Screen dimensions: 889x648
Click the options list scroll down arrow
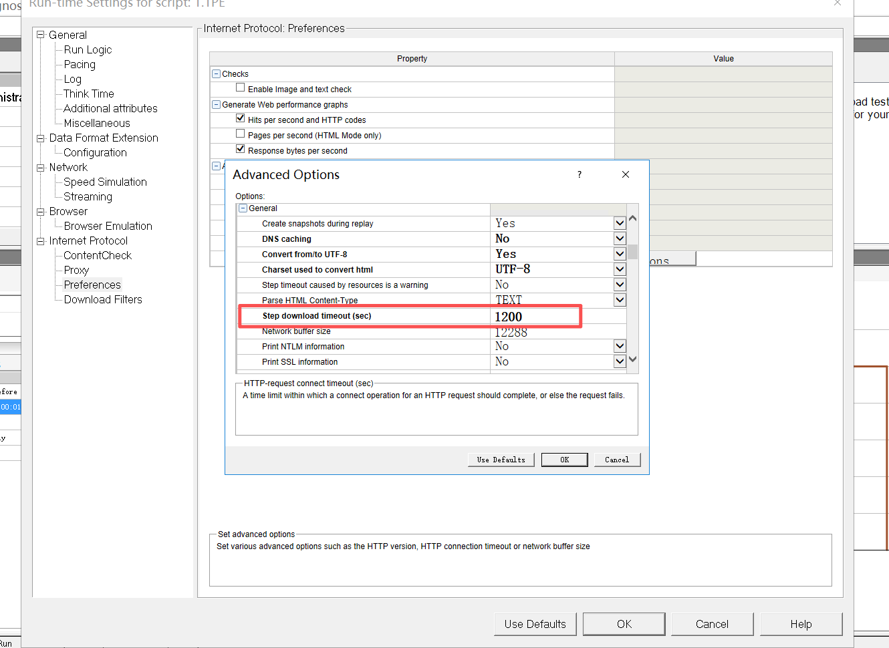coord(633,359)
